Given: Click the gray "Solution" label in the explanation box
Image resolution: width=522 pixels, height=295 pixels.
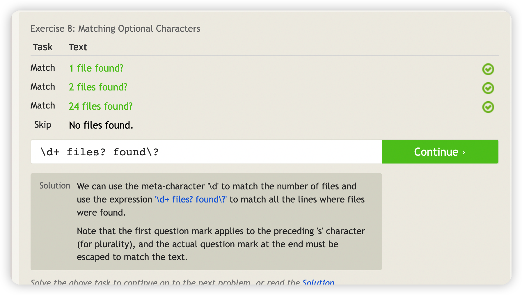Looking at the screenshot, I should click(55, 186).
